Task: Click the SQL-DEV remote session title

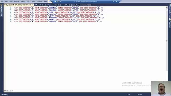Action: coord(86,2)
